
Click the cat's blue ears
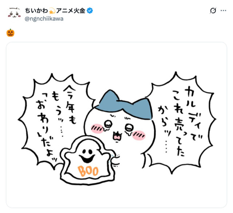pos(125,105)
